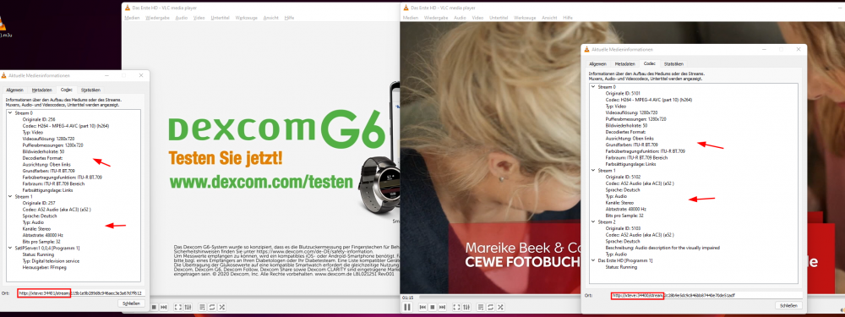This screenshot has height=317, width=845.
Task: Collapse SatIPServer1 program node in left dialog
Action: [9, 248]
